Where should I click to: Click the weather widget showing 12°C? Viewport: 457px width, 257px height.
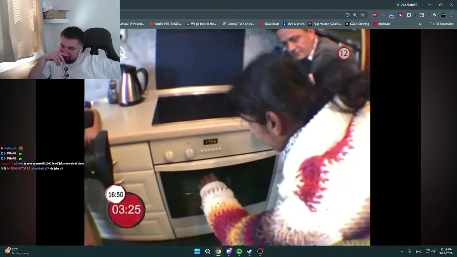pos(17,251)
